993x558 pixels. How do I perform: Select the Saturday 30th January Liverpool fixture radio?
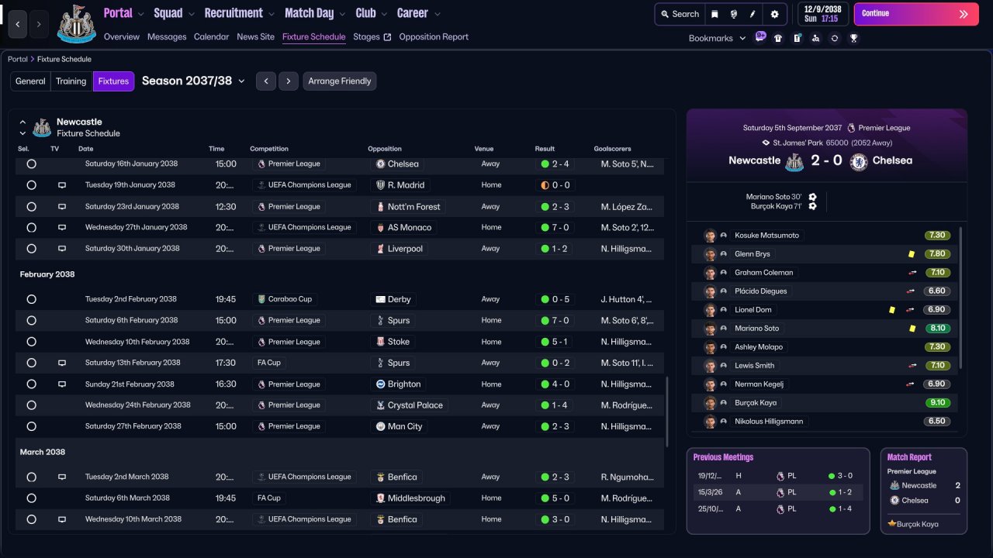(31, 249)
